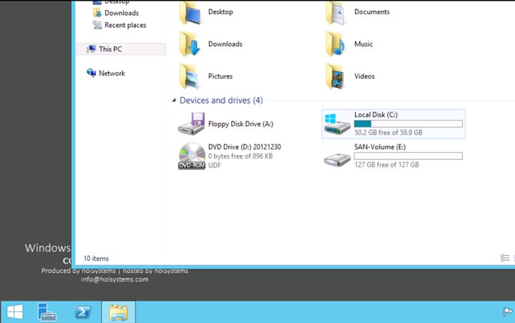Select the Local Disk (C:) drive icon

pos(337,124)
